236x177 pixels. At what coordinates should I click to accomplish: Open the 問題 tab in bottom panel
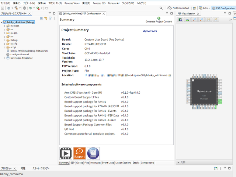click(x=23, y=169)
